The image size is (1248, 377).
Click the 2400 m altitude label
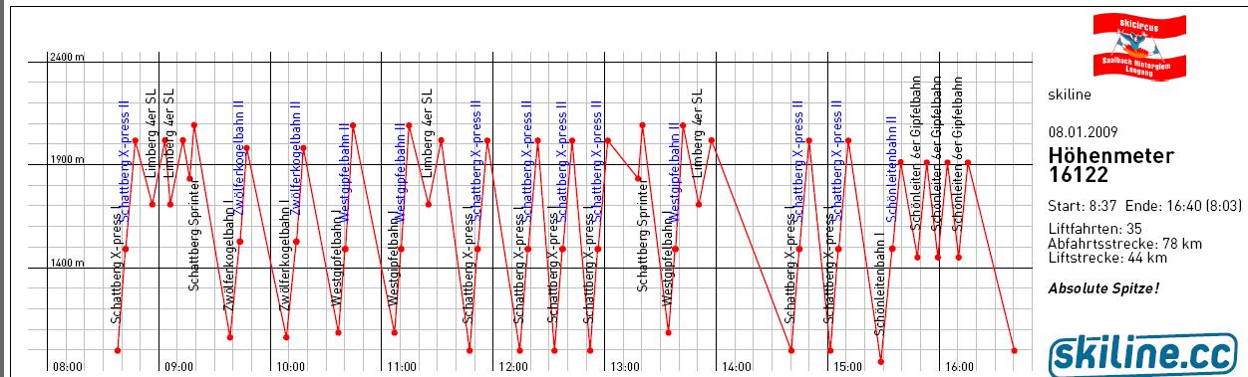click(x=68, y=57)
